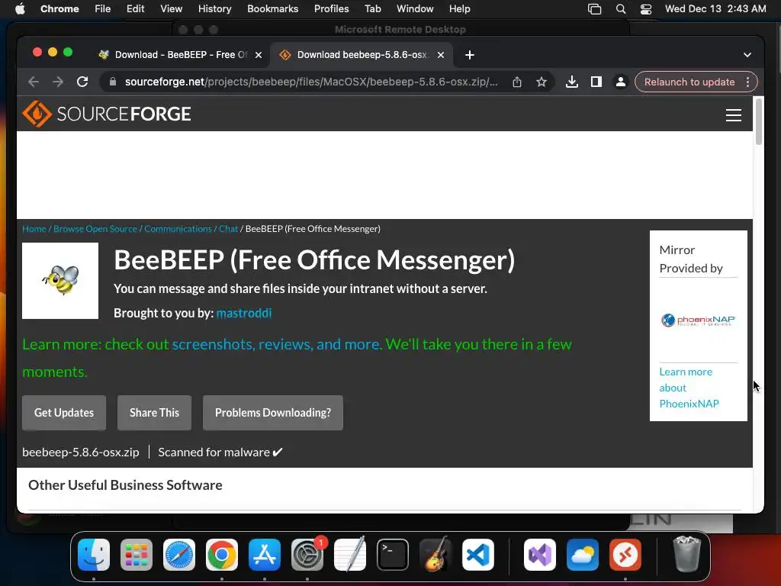Click the phoenixNAP mirror logo

(x=698, y=320)
